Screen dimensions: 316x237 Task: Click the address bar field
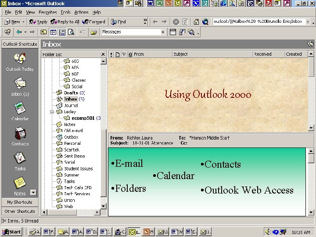tap(259, 22)
